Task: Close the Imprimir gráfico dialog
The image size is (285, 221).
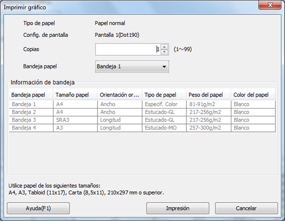Action: click(270, 5)
